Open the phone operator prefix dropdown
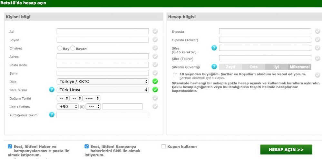The height and width of the screenshot is (159, 322). pyautogui.click(x=93, y=107)
